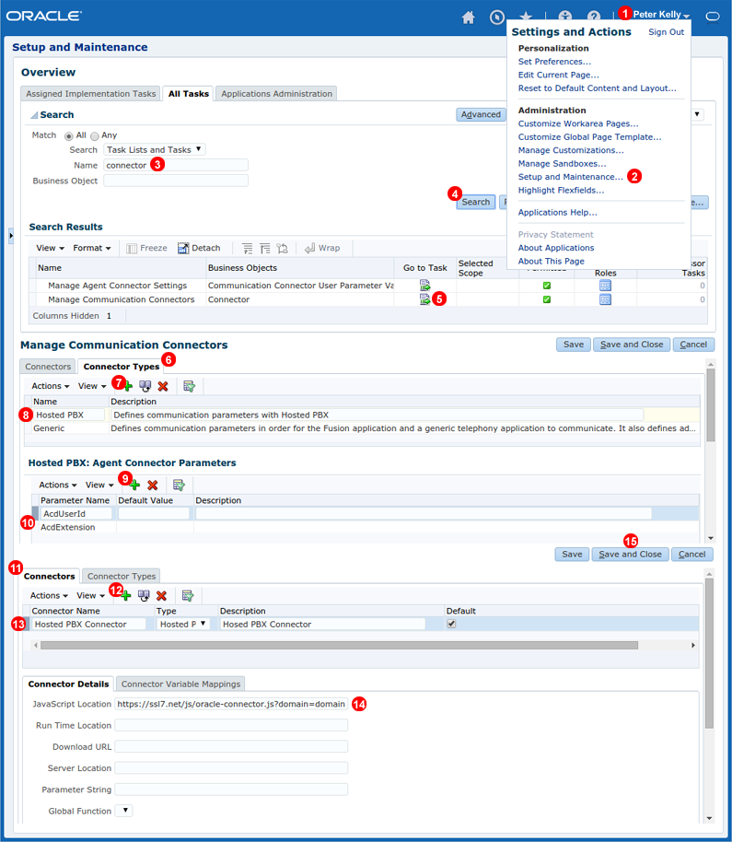Viewport: 732px width, 842px height.
Task: Open the Peter Kelly user menu
Action: point(660,15)
